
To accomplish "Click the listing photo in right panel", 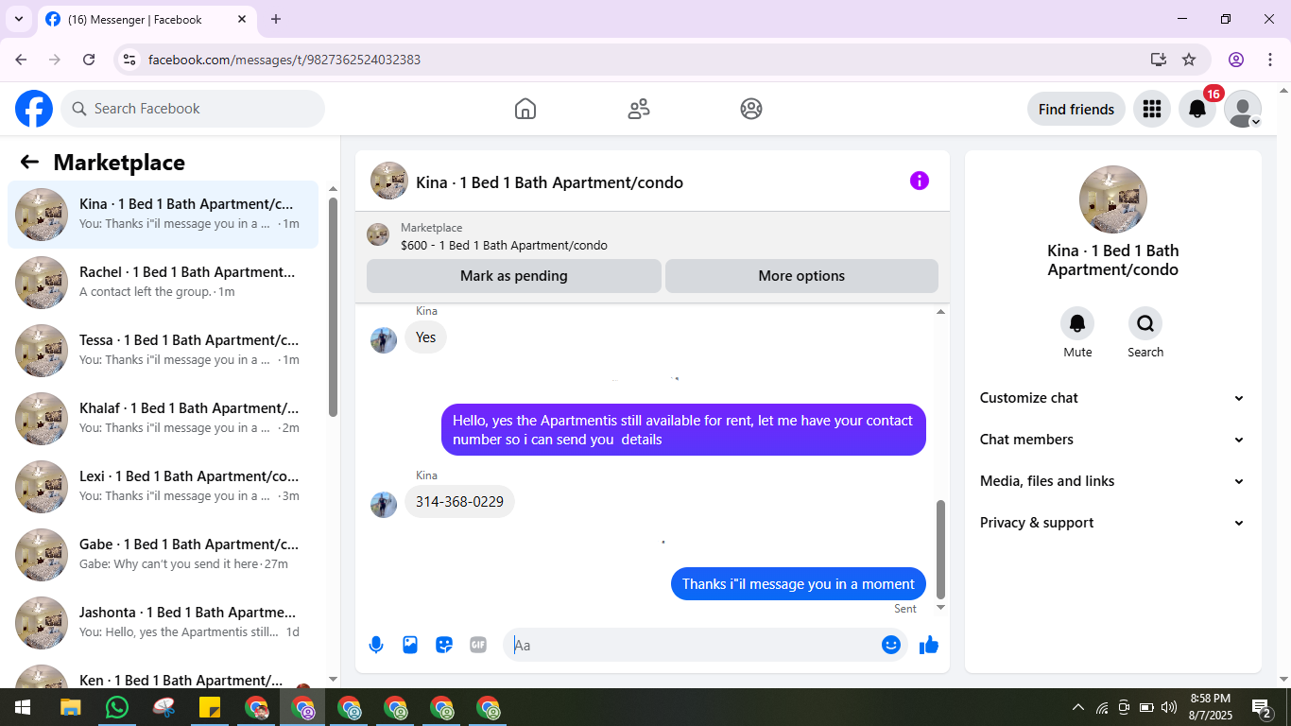I will (x=1113, y=199).
